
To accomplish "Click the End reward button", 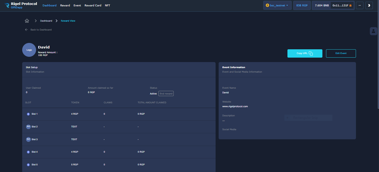I will click(166, 94).
